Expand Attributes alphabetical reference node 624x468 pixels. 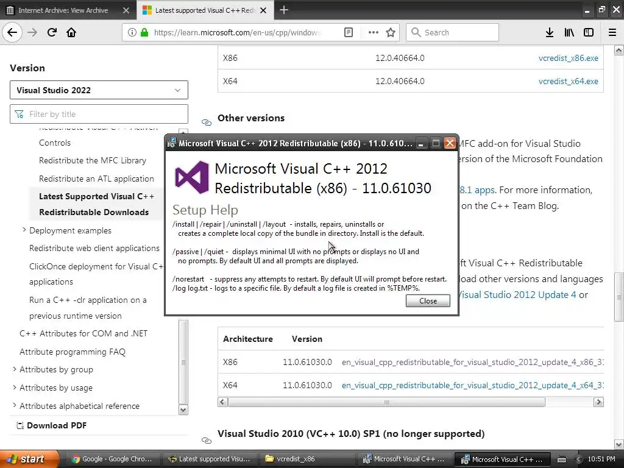15,405
